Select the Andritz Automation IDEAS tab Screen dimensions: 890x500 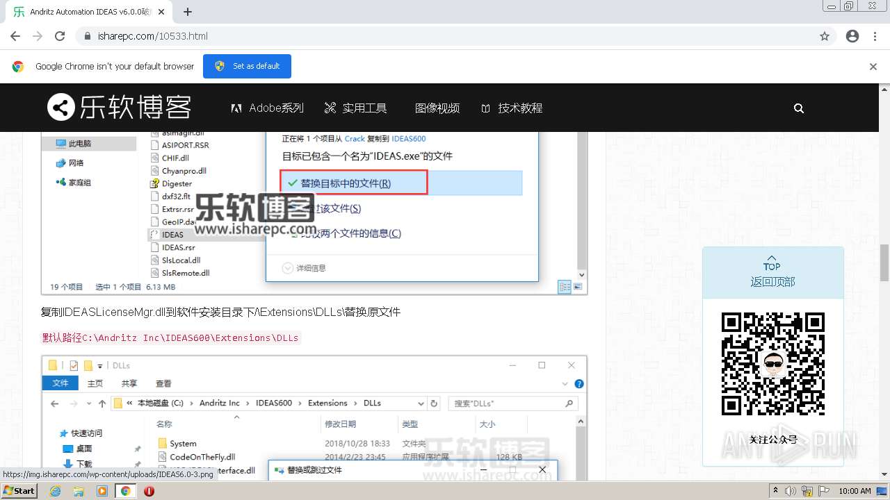coord(89,12)
